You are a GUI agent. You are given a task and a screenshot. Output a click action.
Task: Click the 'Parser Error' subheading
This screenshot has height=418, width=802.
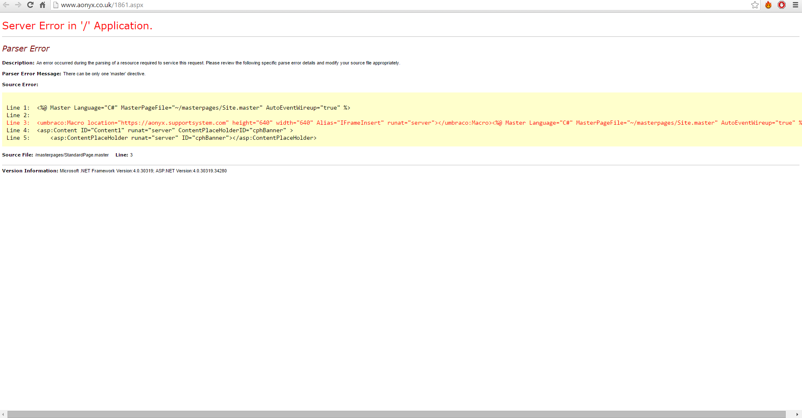[x=26, y=49]
